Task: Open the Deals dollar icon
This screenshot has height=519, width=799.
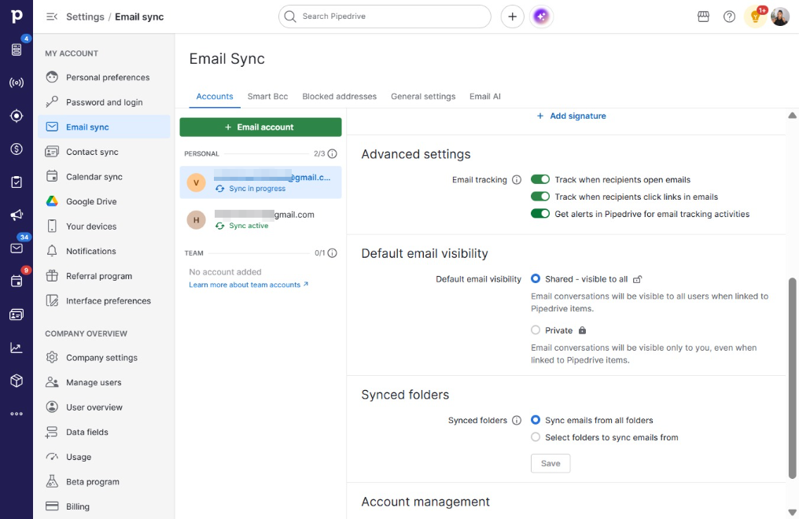Action: (x=17, y=149)
